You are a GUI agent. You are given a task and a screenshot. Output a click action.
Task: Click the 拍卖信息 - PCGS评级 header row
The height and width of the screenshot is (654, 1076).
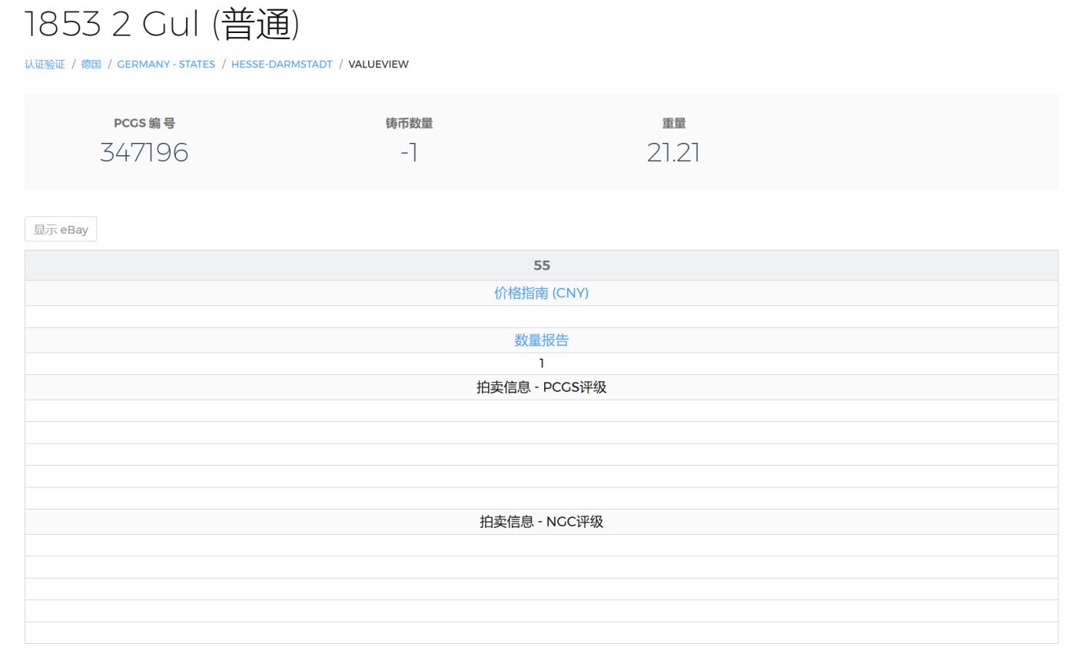coord(541,387)
